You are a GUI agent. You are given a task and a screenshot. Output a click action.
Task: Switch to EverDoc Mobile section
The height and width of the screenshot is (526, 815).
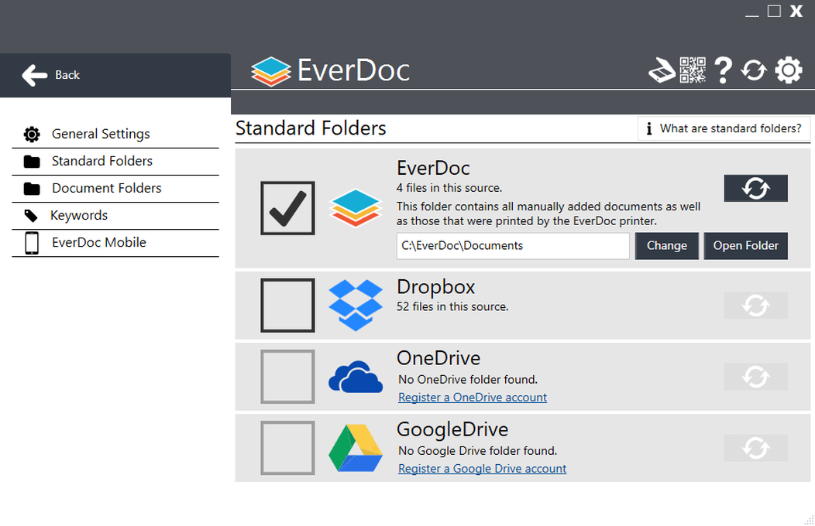click(x=115, y=243)
